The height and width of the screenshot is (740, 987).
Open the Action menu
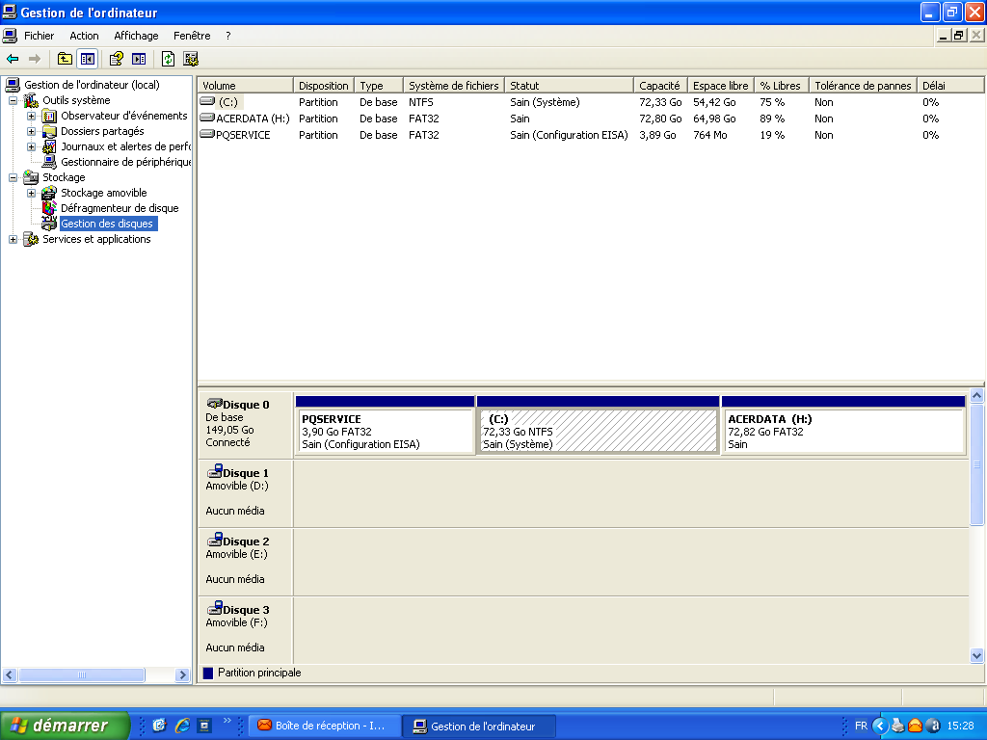click(84, 36)
